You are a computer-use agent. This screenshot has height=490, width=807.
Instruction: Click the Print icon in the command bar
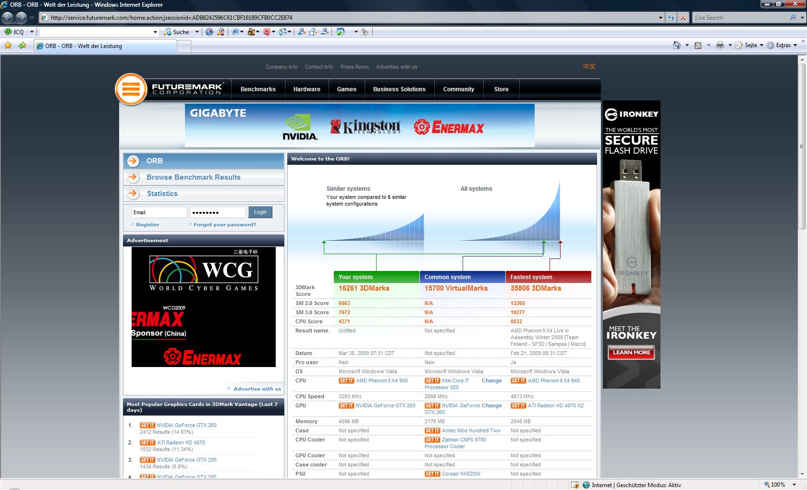pos(720,45)
